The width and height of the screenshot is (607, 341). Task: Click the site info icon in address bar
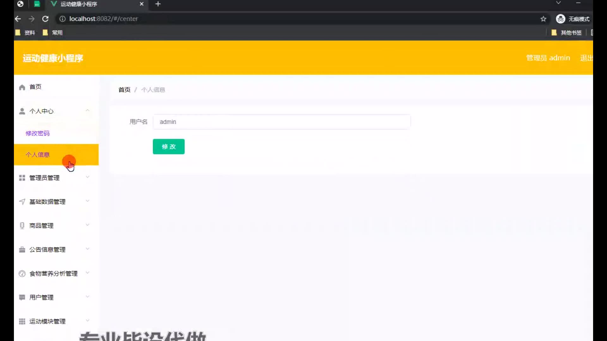point(62,19)
